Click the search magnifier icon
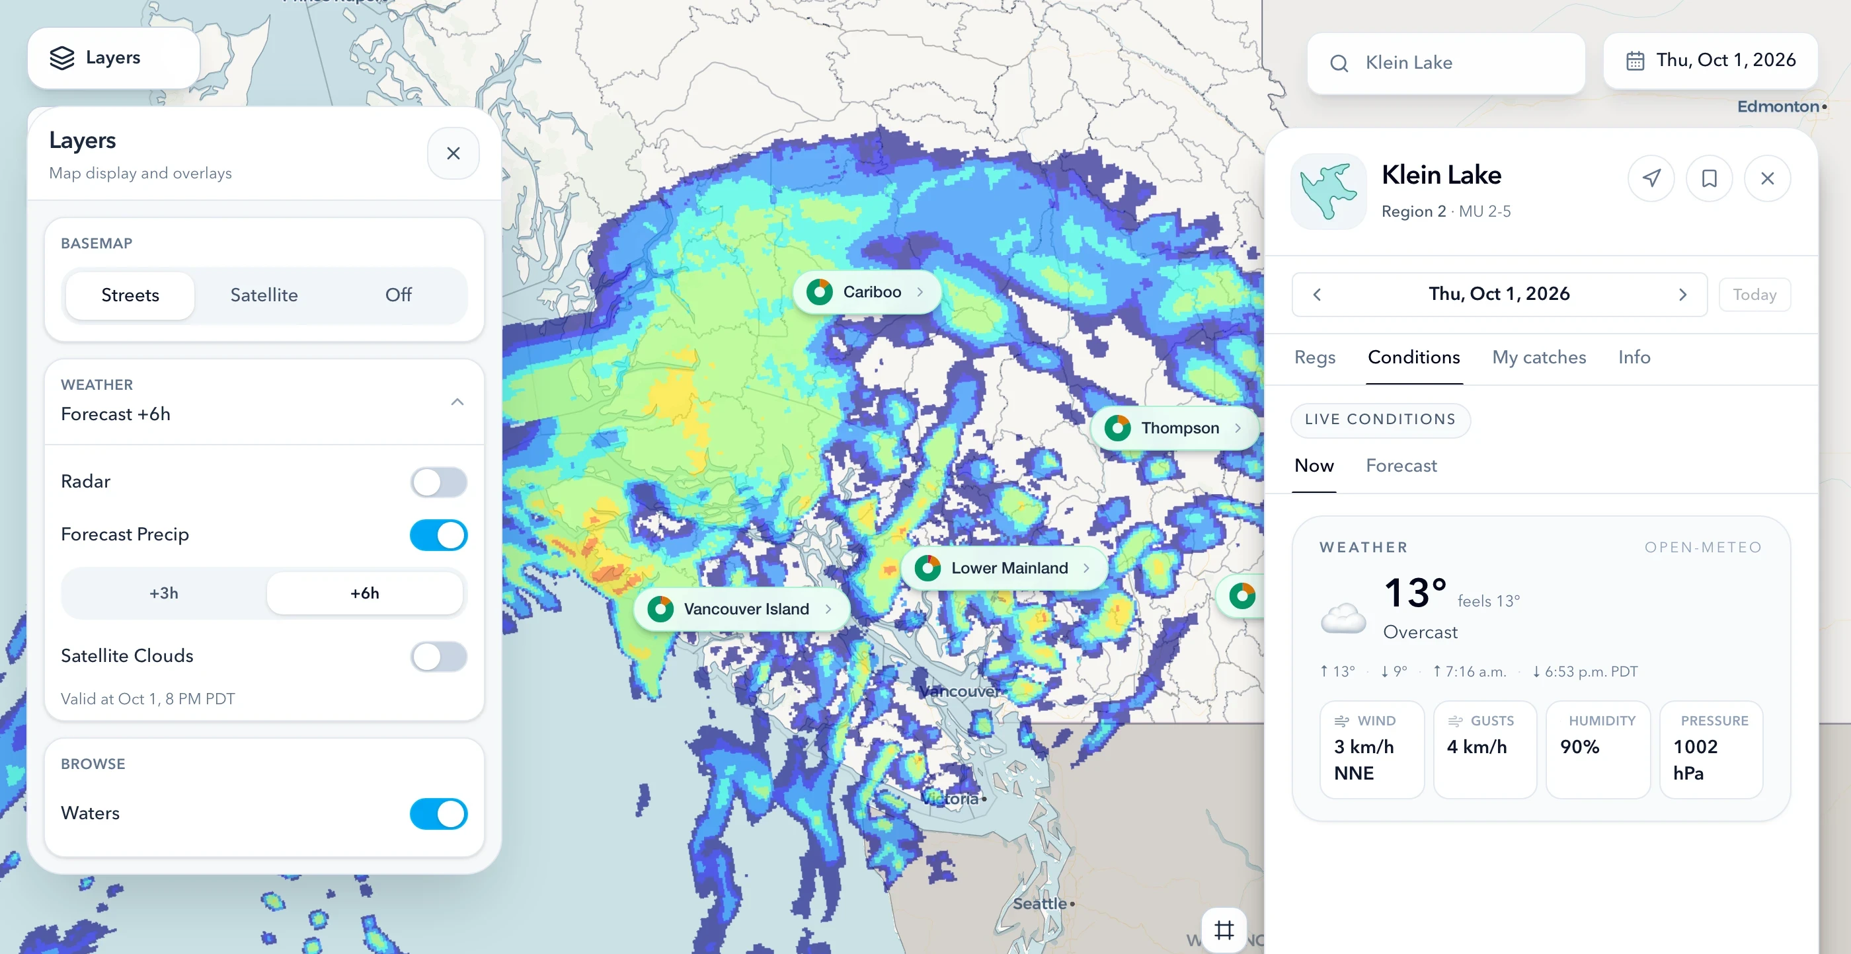1851x954 pixels. pyautogui.click(x=1339, y=63)
